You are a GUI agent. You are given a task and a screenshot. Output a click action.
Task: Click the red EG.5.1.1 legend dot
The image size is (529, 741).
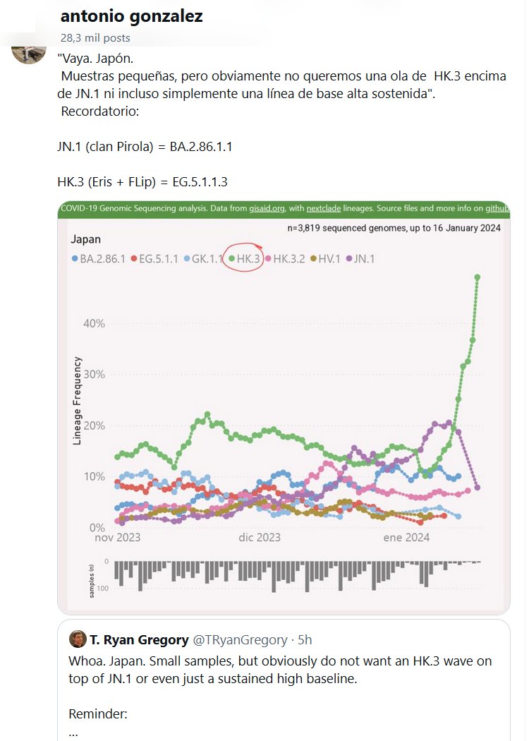click(x=133, y=259)
